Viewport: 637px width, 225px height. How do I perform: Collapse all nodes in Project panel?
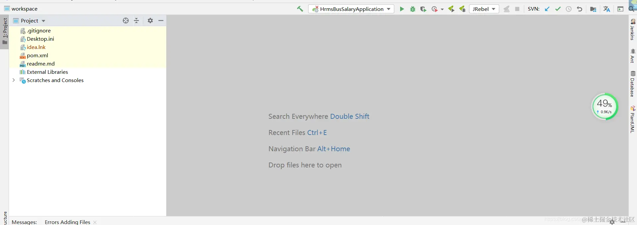(137, 21)
